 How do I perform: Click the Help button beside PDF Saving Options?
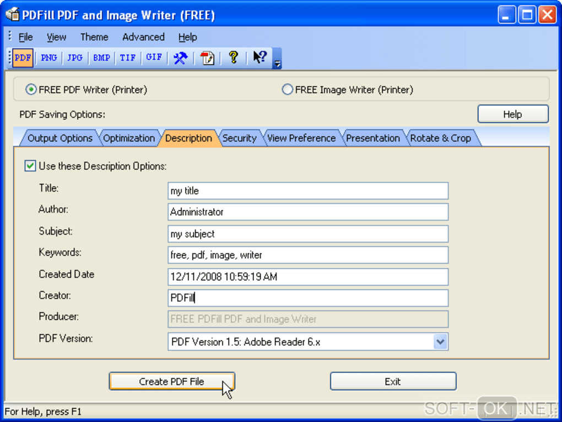coord(513,114)
